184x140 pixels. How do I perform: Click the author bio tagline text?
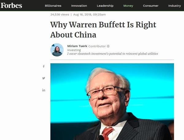point(113,54)
